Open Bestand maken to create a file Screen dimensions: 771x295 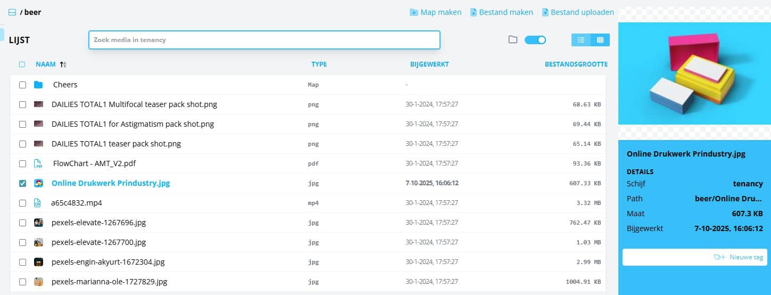click(x=501, y=12)
